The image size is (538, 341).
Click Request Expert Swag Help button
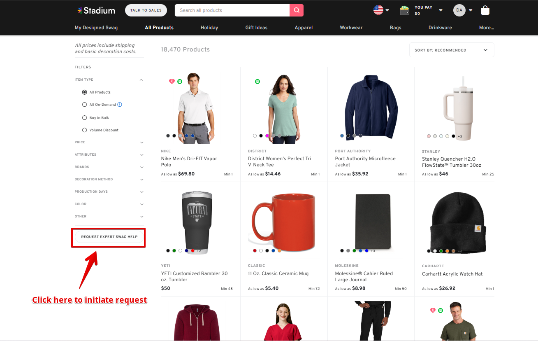(x=109, y=237)
